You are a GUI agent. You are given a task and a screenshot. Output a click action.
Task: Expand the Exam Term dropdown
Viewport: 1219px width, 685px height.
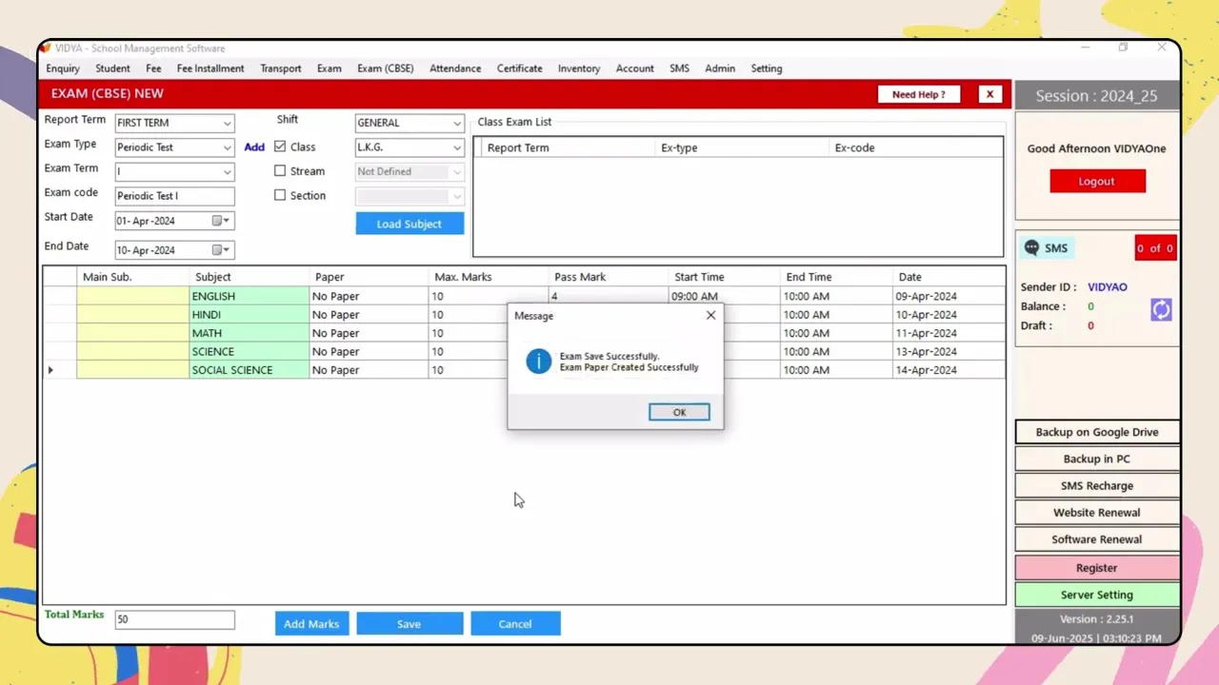[x=174, y=172]
